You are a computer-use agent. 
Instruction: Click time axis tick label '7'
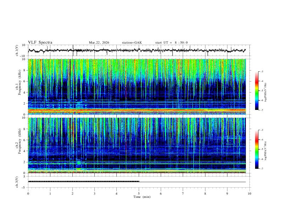point(183,194)
